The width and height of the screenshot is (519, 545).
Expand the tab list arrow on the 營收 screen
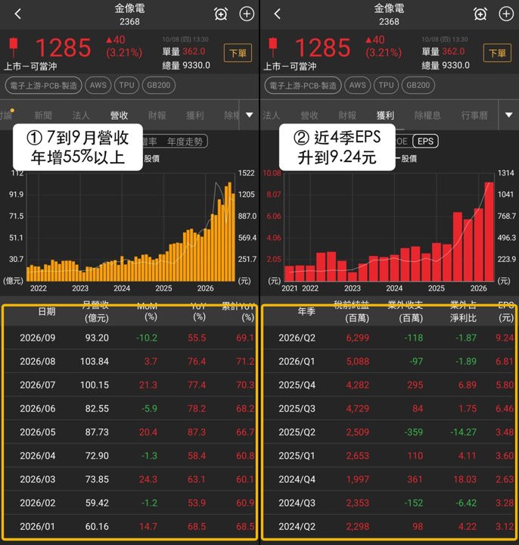pyautogui.click(x=249, y=115)
